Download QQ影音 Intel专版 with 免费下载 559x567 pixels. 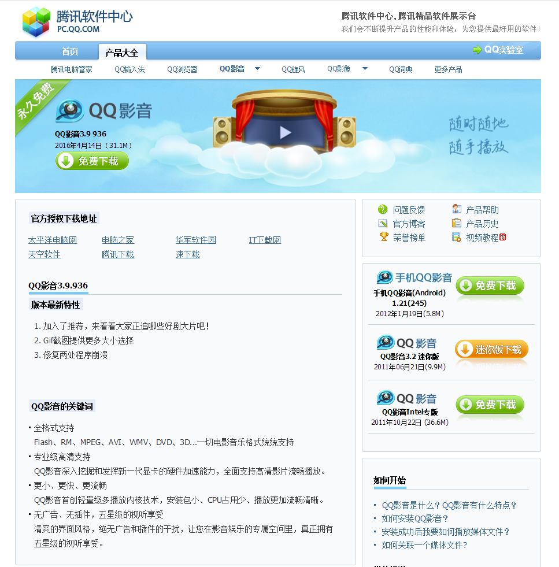click(490, 404)
